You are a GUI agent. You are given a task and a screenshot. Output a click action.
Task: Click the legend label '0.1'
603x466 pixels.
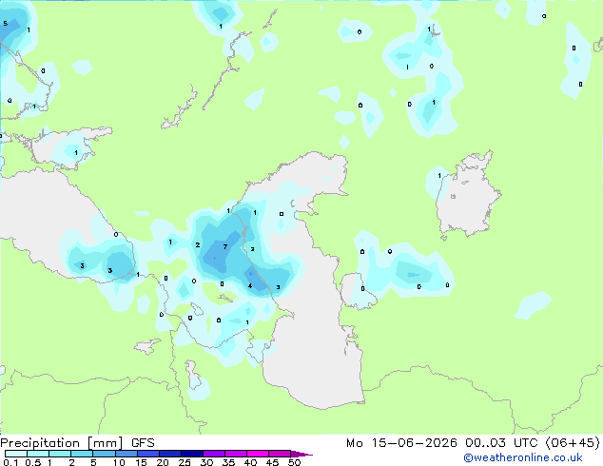point(10,462)
